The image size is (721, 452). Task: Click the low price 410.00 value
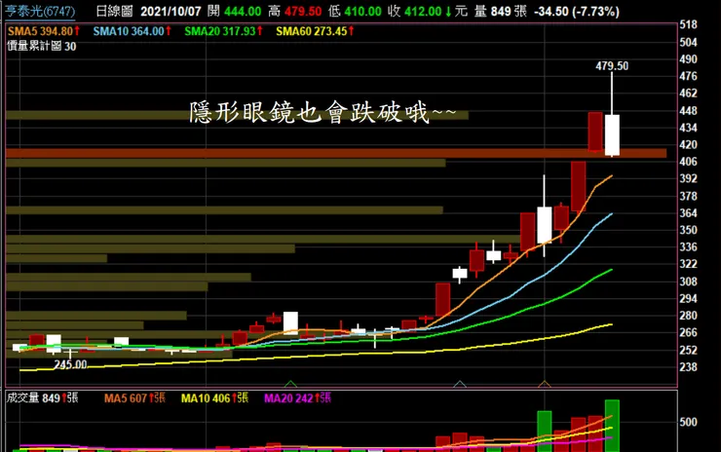(362, 12)
